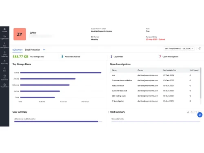The height and width of the screenshot is (153, 204).
Task: Open Domains in the sidebar
Action: click(4, 30)
